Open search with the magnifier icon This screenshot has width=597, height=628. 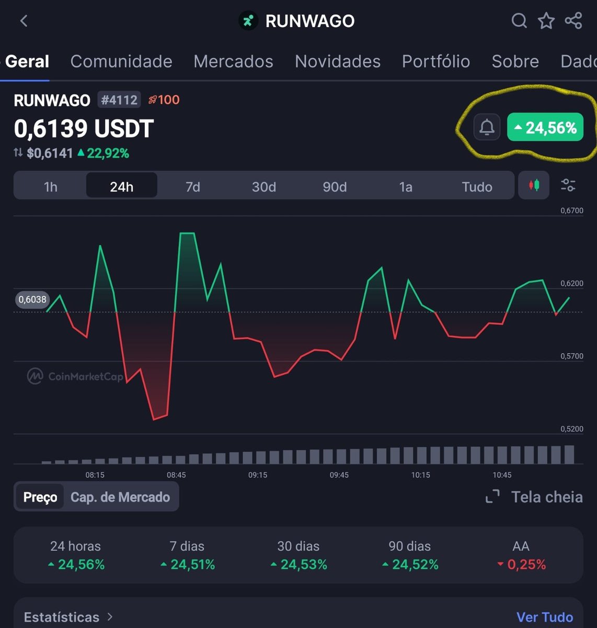(x=519, y=21)
